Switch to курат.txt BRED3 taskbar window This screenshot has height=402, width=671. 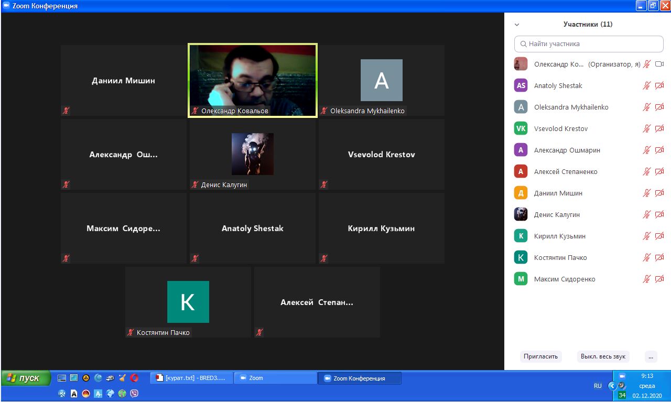(x=191, y=378)
